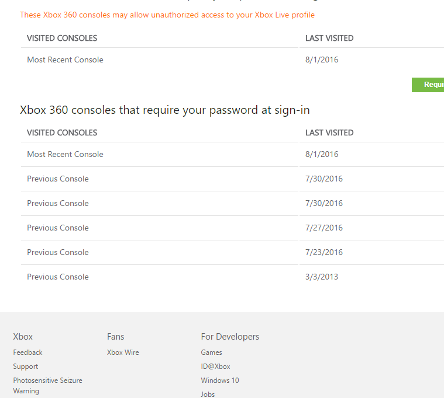The image size is (444, 398).
Task: Click the 3/3/2013 last visited date
Action: click(322, 277)
